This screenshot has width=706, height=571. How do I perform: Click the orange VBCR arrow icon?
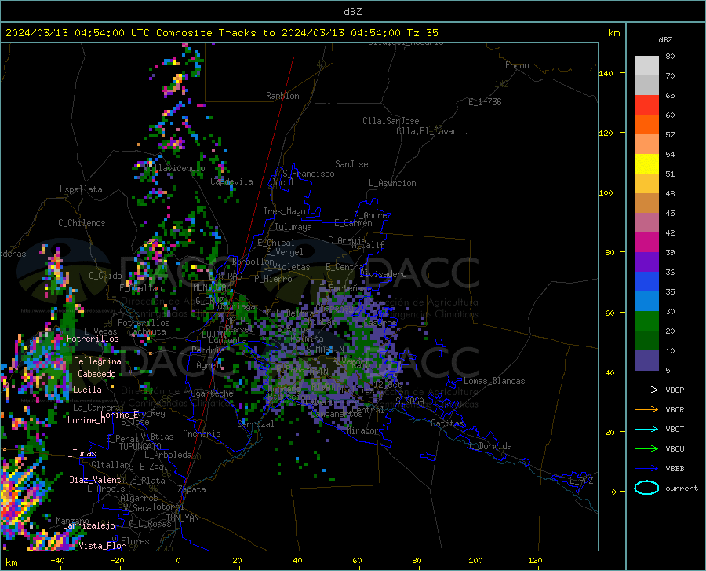646,409
